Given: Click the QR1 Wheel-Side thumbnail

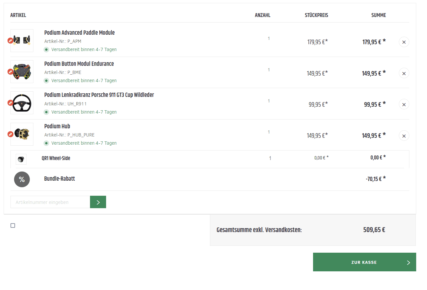Looking at the screenshot, I should click(x=21, y=159).
